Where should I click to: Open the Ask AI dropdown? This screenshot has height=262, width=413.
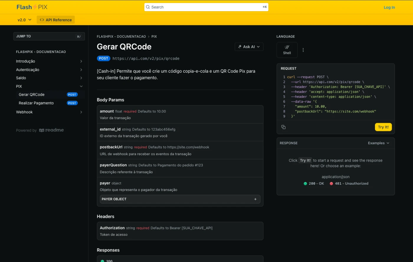pos(249,47)
